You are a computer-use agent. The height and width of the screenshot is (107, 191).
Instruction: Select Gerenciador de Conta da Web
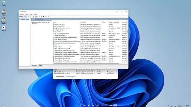(x=90, y=58)
